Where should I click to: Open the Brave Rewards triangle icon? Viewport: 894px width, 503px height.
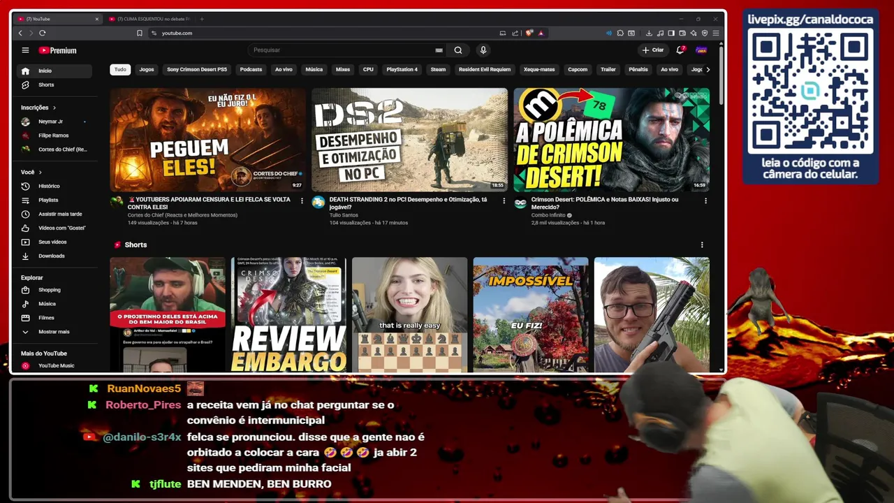(541, 33)
